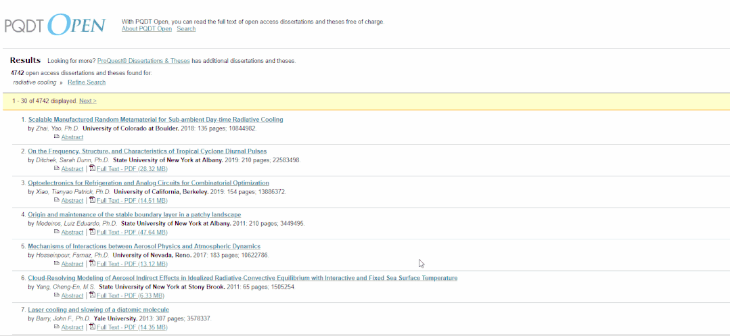Open Full Text PDF (28.32 MB)
Image resolution: width=730 pixels, height=336 pixels.
coord(132,169)
